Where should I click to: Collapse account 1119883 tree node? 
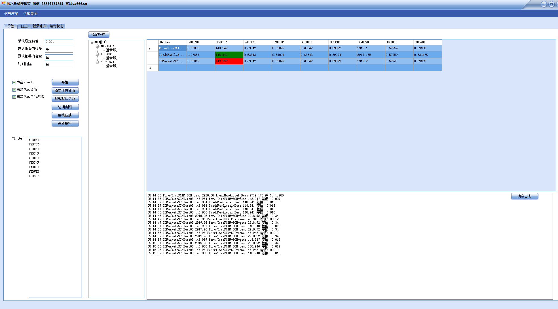pos(97,54)
